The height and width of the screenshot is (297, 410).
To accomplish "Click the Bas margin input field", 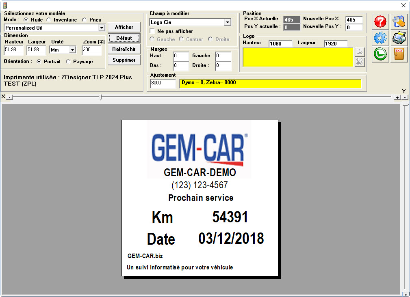I will [181, 66].
